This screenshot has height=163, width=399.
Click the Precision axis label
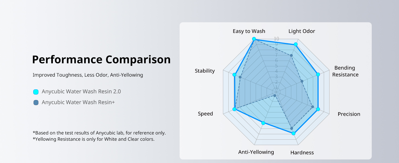pos(349,114)
